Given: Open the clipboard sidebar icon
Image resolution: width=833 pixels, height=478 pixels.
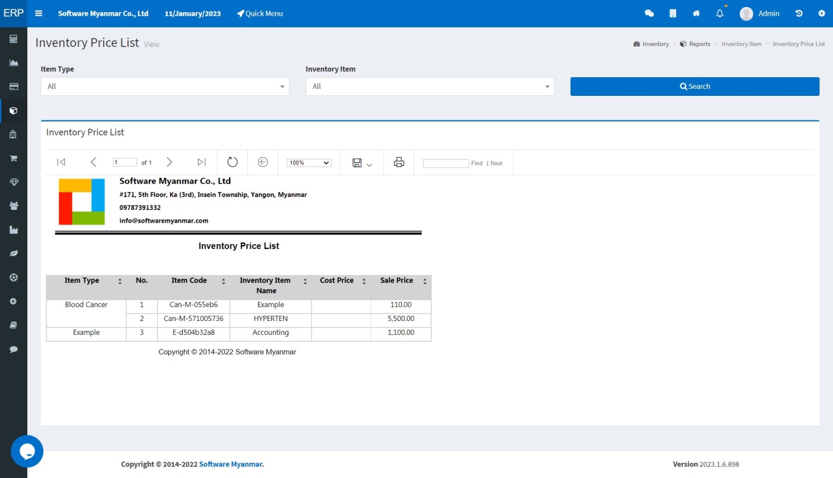Looking at the screenshot, I should pos(13,134).
